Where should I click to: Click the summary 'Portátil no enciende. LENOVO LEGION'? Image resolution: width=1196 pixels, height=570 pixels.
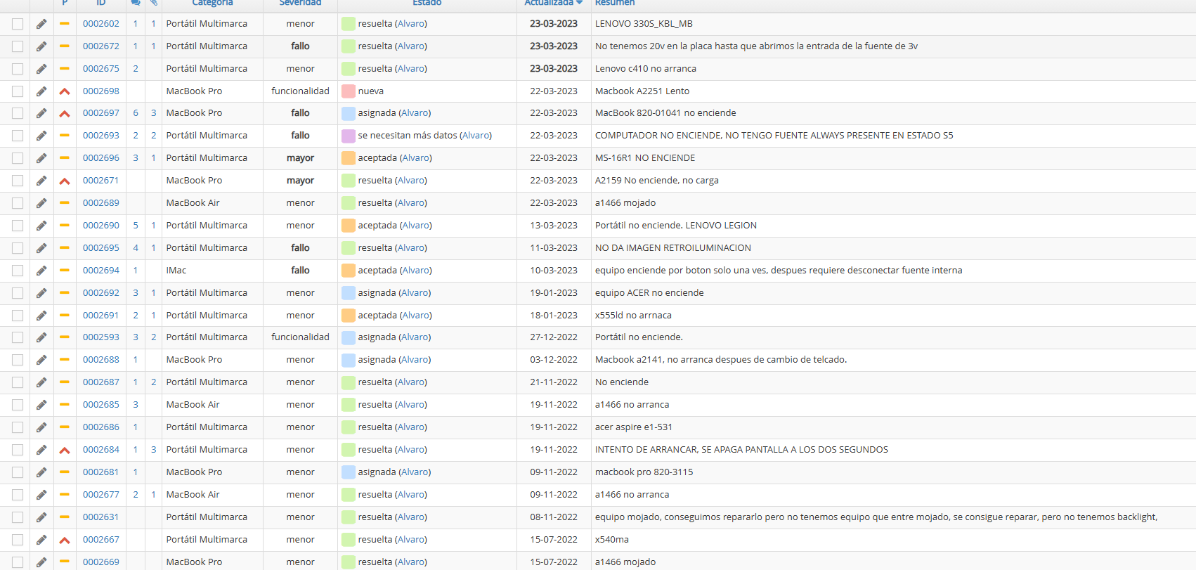point(675,226)
